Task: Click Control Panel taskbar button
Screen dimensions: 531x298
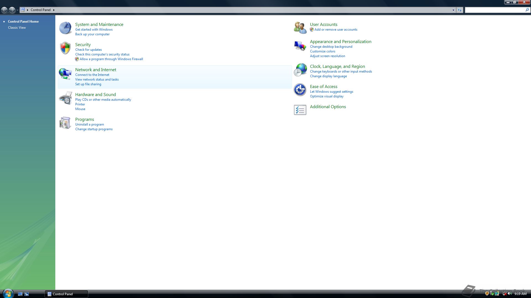Action: coord(66,294)
